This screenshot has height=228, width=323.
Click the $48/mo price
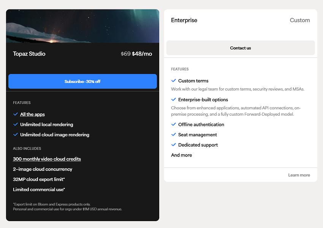click(142, 54)
